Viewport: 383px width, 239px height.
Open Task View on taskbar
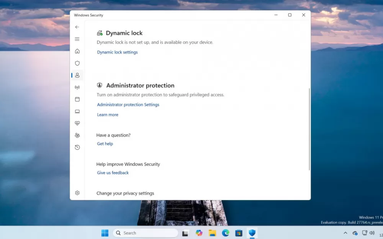tap(185, 233)
